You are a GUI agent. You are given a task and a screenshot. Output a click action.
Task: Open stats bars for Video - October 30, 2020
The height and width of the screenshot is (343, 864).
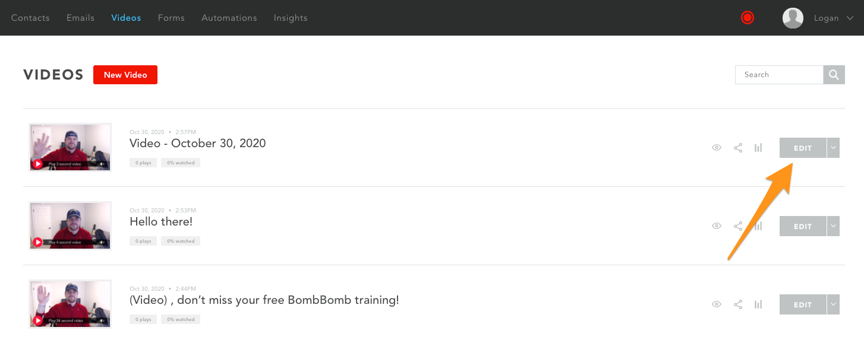[x=758, y=148]
